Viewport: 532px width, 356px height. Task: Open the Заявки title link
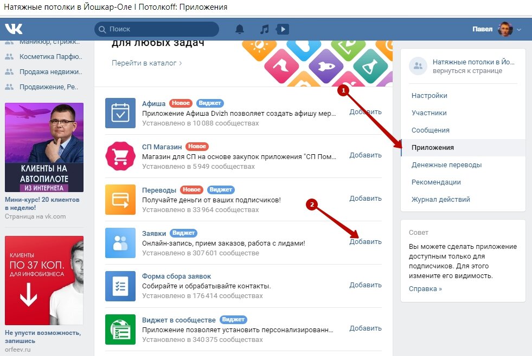pos(154,234)
